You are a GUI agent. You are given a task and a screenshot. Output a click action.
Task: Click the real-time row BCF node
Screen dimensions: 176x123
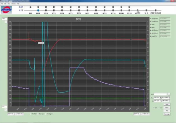coord(30,7)
